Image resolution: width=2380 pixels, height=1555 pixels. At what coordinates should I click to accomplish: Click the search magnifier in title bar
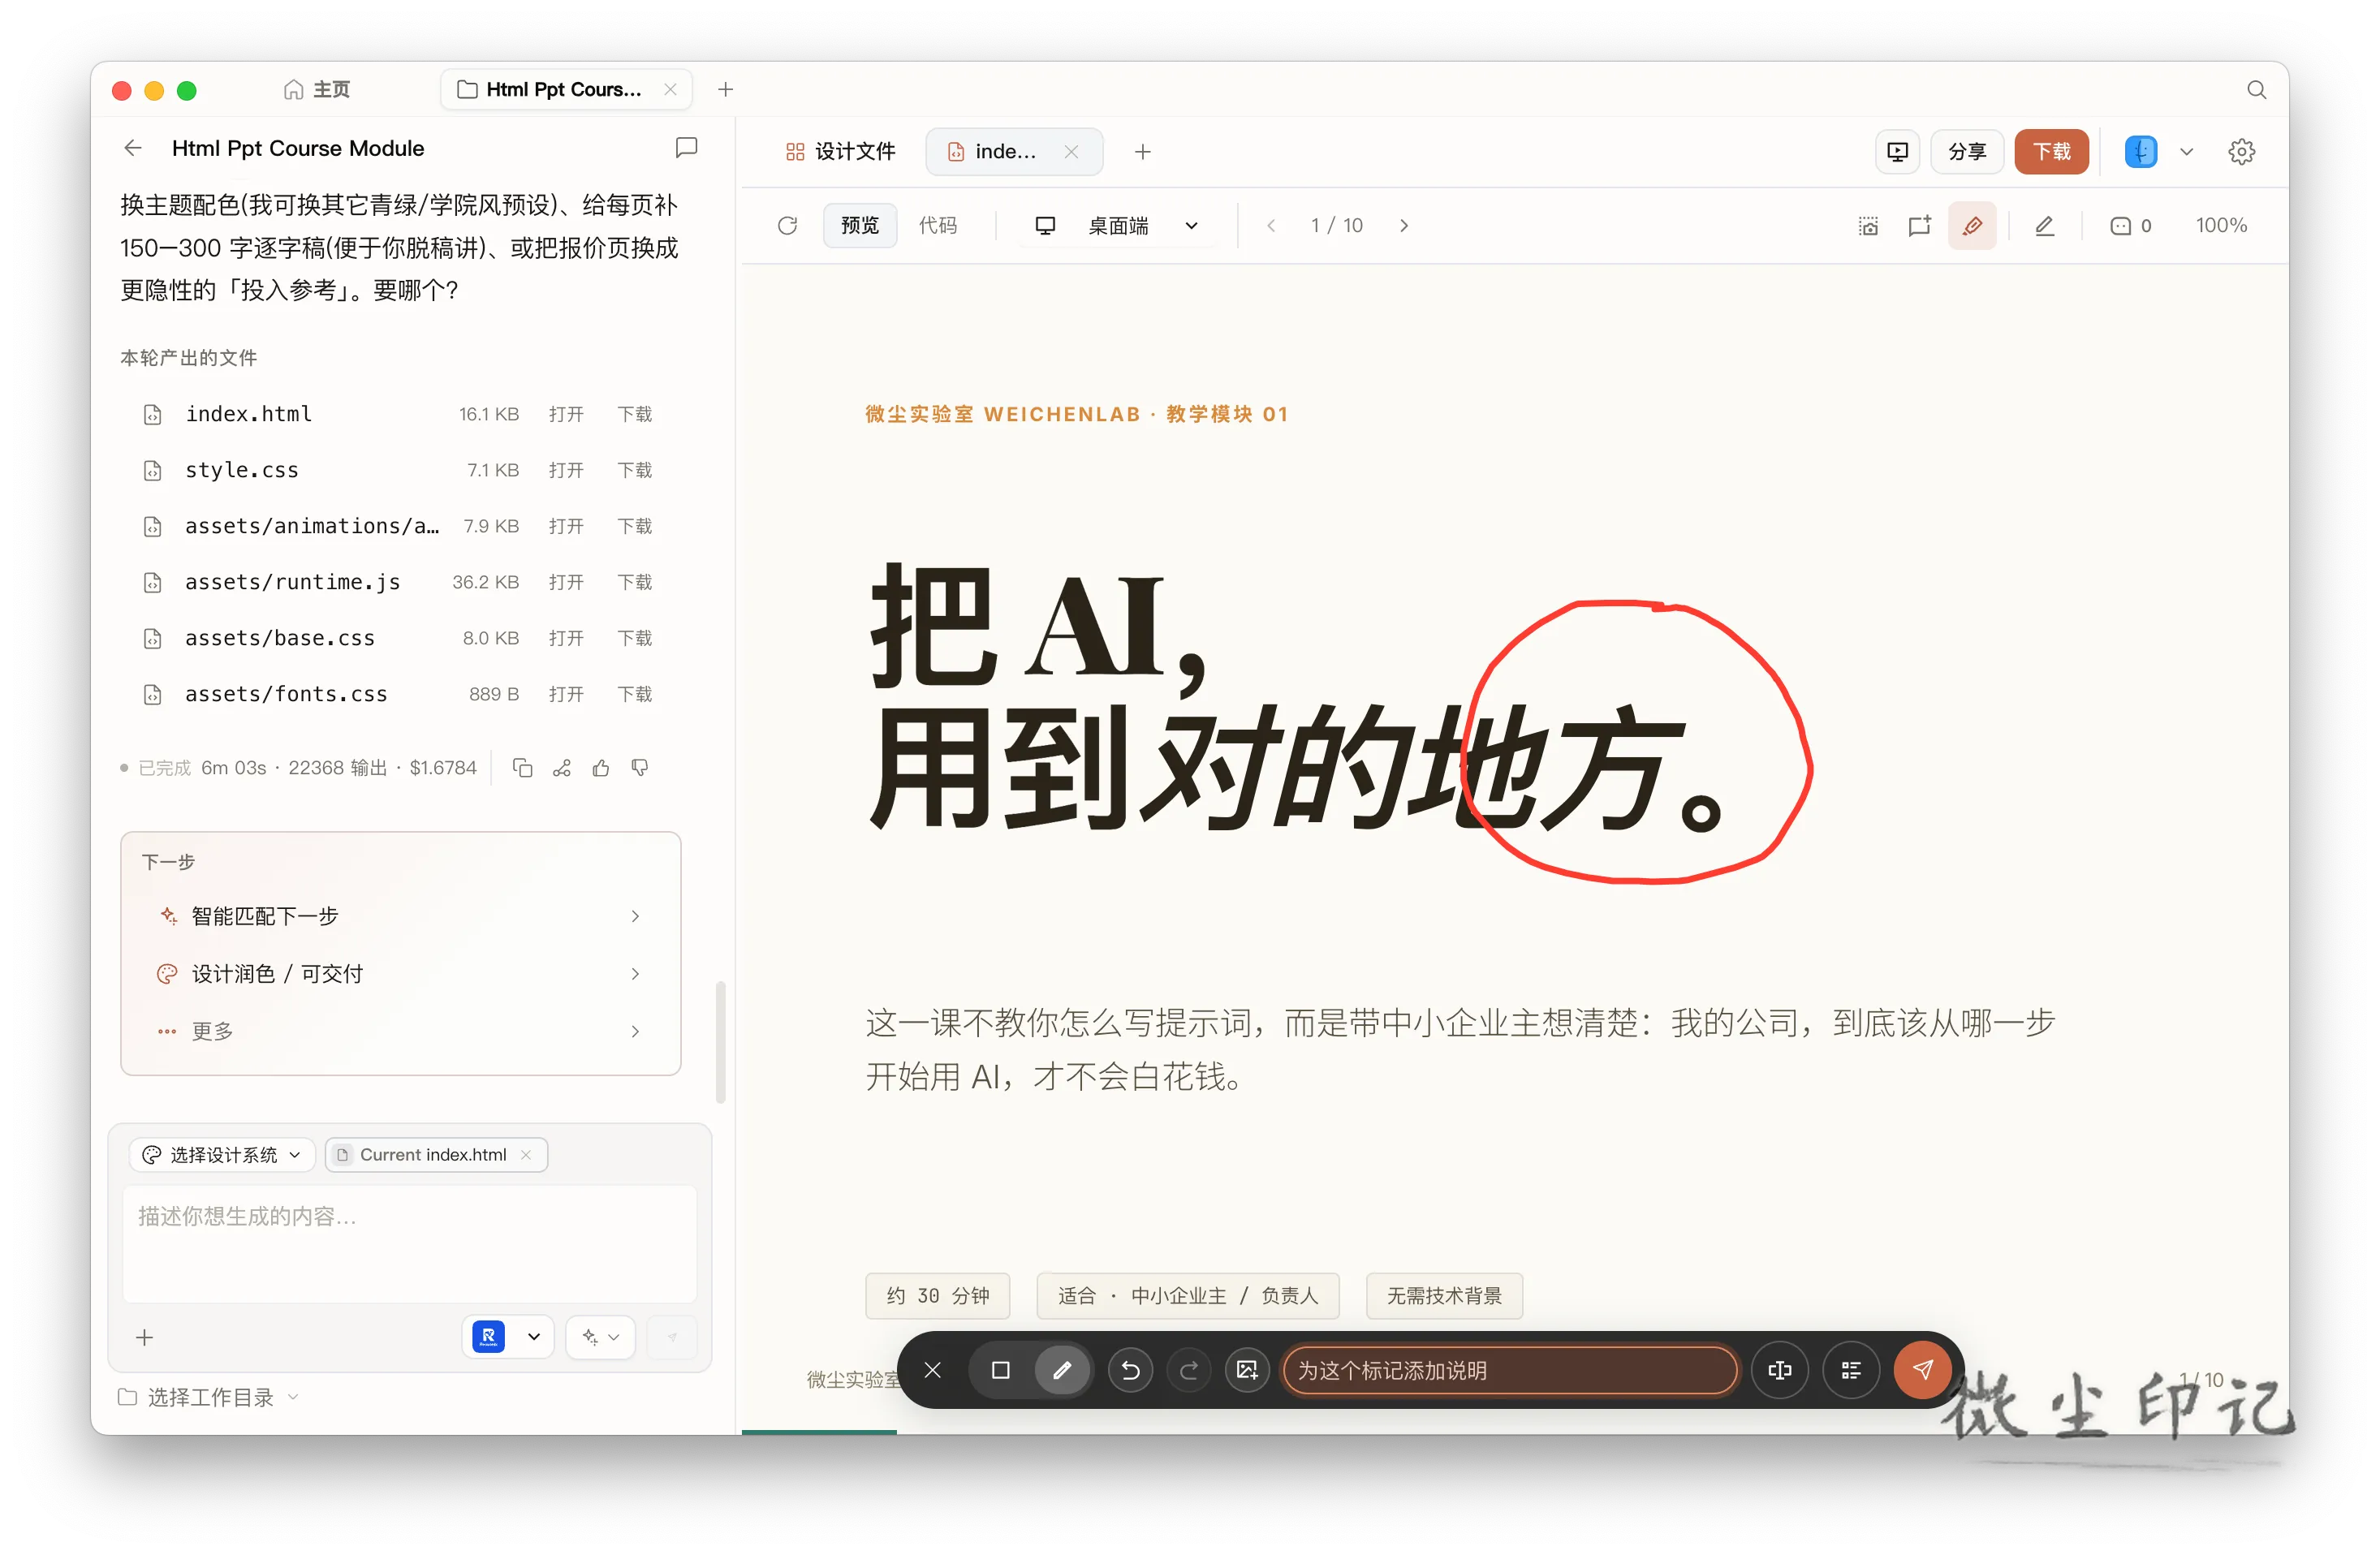(x=2256, y=90)
